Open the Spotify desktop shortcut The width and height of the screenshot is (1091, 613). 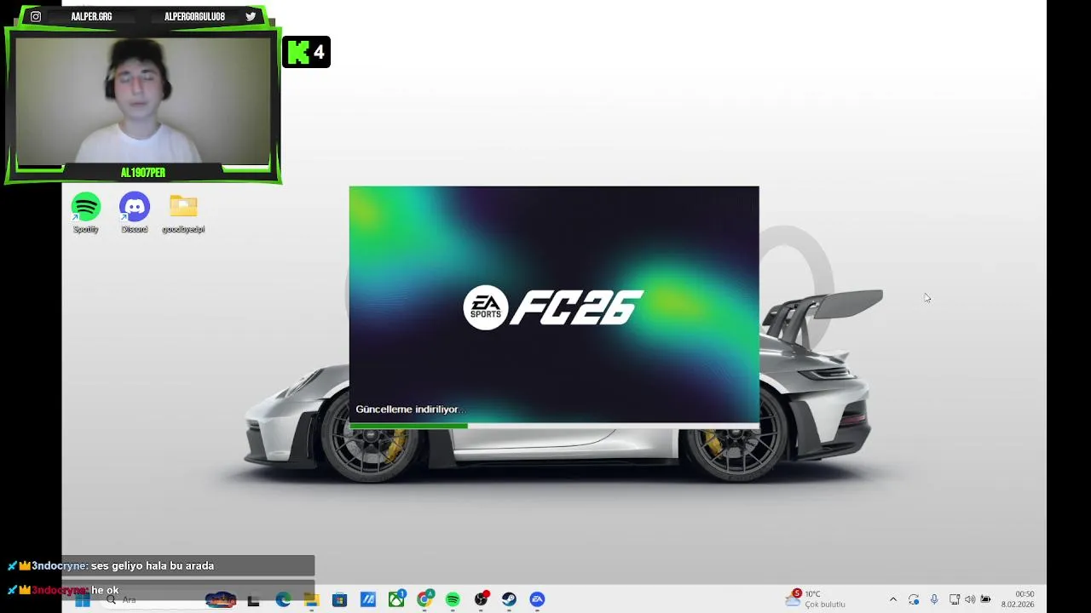[86, 213]
